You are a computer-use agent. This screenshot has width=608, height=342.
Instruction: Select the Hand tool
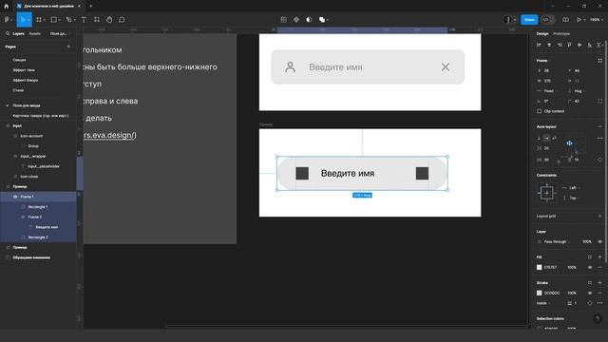click(109, 19)
